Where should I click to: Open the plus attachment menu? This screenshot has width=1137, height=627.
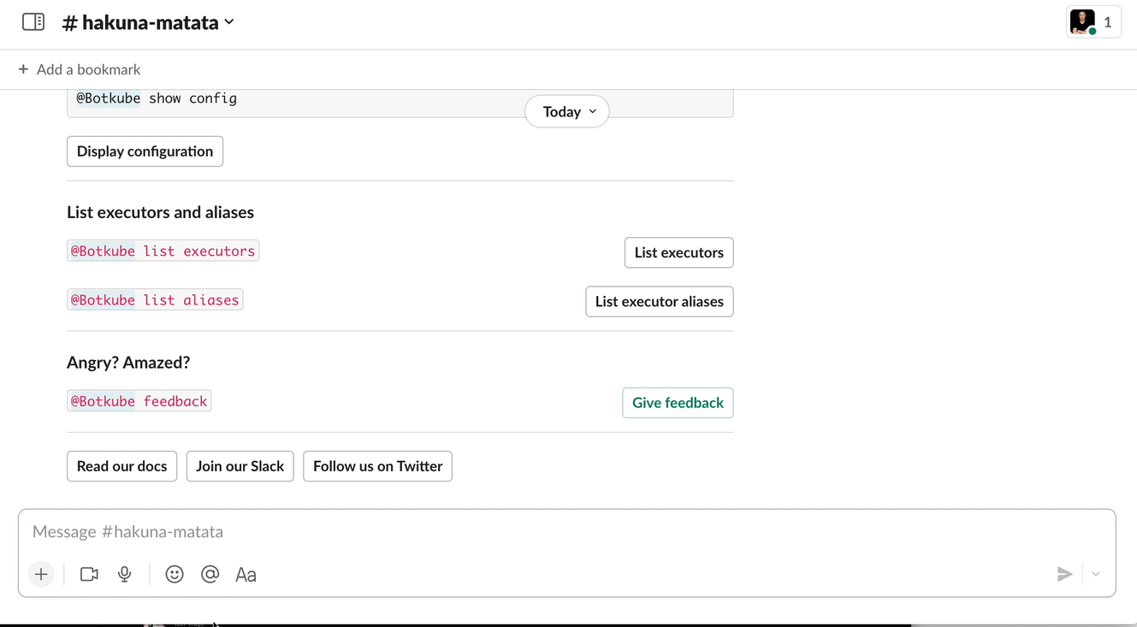(41, 575)
